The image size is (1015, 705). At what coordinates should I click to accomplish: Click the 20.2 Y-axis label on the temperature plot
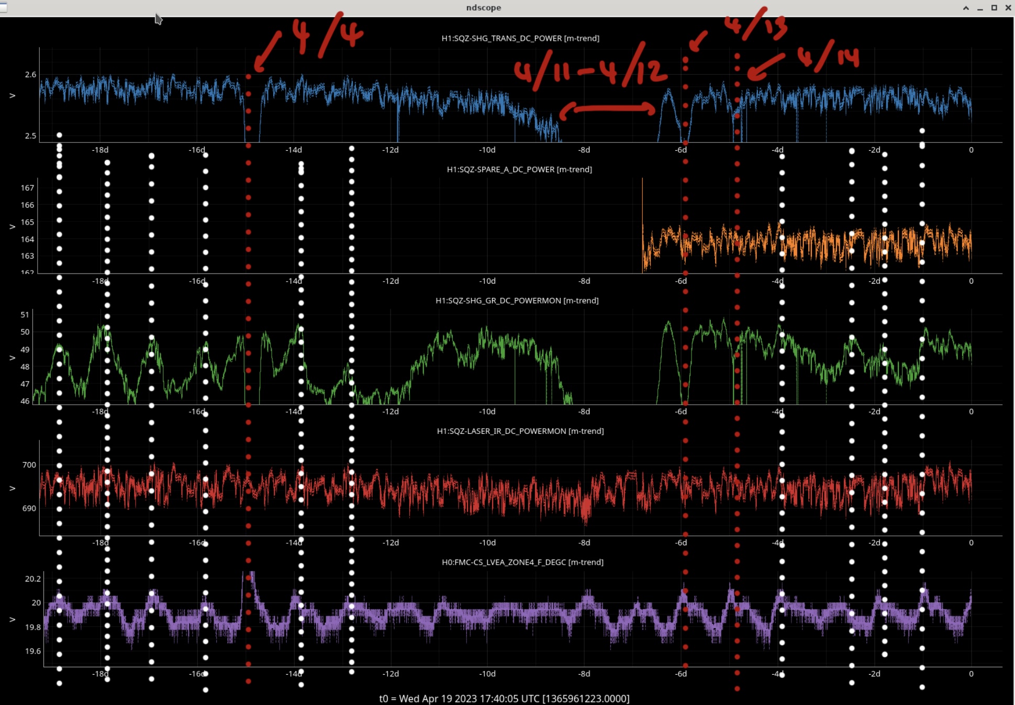click(x=32, y=578)
